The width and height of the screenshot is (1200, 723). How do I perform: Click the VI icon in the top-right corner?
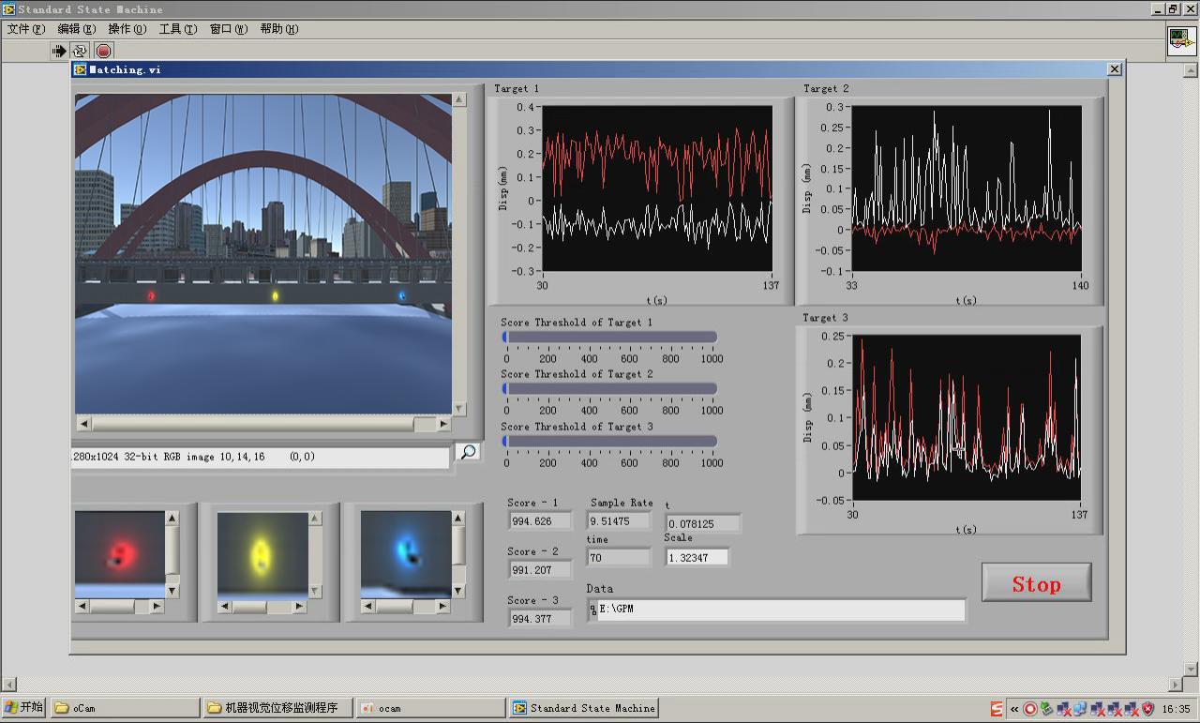pos(1181,42)
